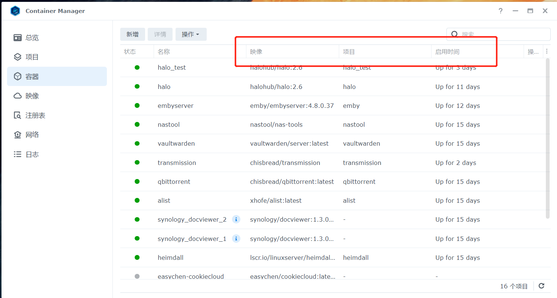Open 网络 network section
Screen dimensions: 557x298
(57, 135)
